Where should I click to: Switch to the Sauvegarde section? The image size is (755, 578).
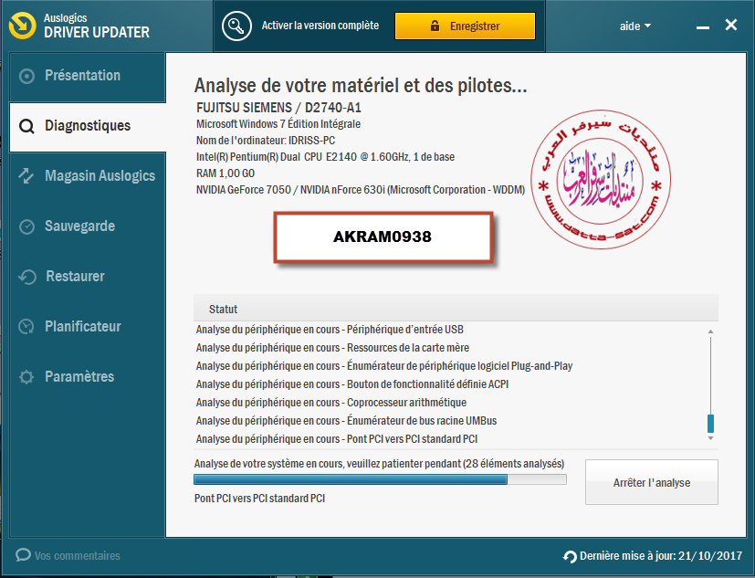click(88, 226)
